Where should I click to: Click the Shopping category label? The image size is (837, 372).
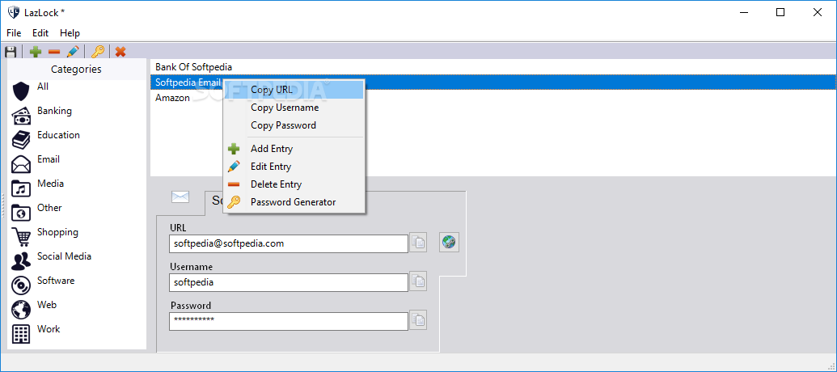(x=57, y=232)
